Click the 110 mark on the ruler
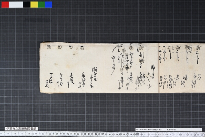The width and height of the screenshot is (205, 137). [x=138, y=134]
